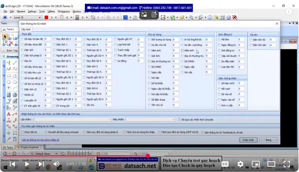Select the Element Selection arrow tool
299x172 pixels.
5,37
